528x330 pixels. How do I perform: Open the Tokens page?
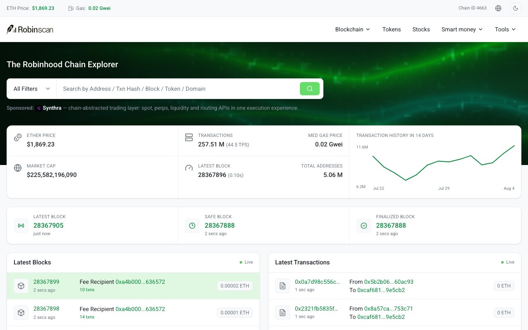pos(391,29)
